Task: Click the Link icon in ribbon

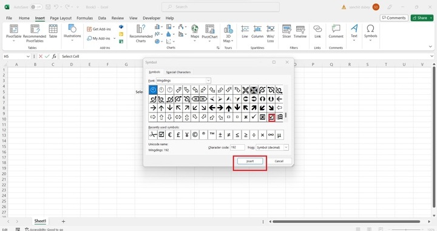Action: tap(317, 31)
